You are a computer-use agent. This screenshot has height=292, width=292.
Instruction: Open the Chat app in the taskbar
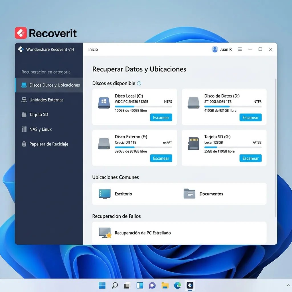pos(152,285)
